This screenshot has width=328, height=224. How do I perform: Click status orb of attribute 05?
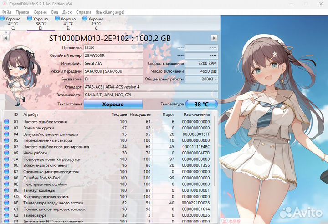6,140
